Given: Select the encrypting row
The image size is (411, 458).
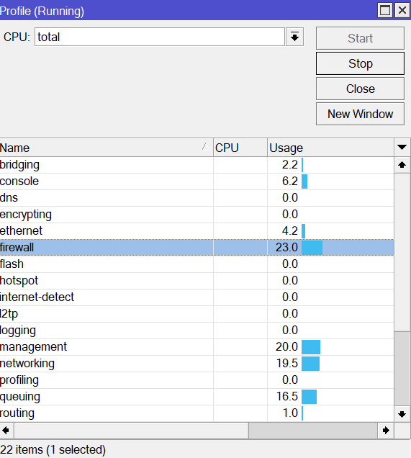Looking at the screenshot, I should [197, 215].
